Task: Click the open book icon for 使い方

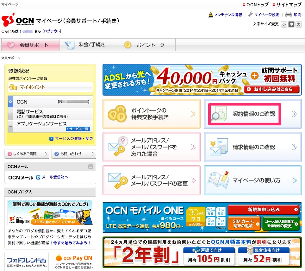Action: tap(218, 180)
